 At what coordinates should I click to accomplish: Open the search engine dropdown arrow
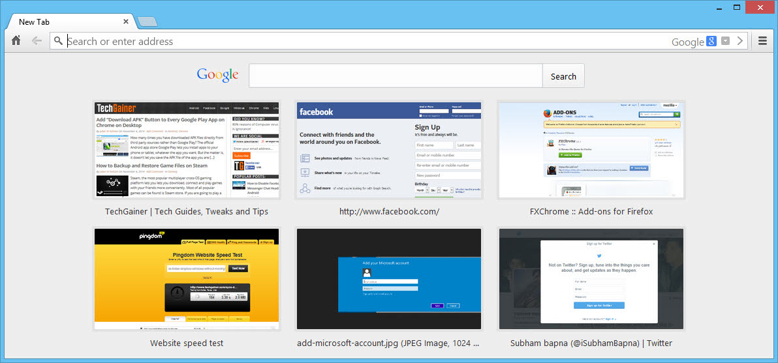click(x=725, y=41)
